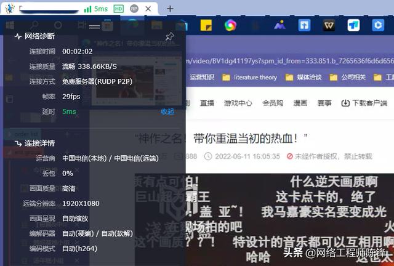This screenshot has height=266, width=394.
Task: Click the HD quality badge in tab
Action: click(118, 9)
